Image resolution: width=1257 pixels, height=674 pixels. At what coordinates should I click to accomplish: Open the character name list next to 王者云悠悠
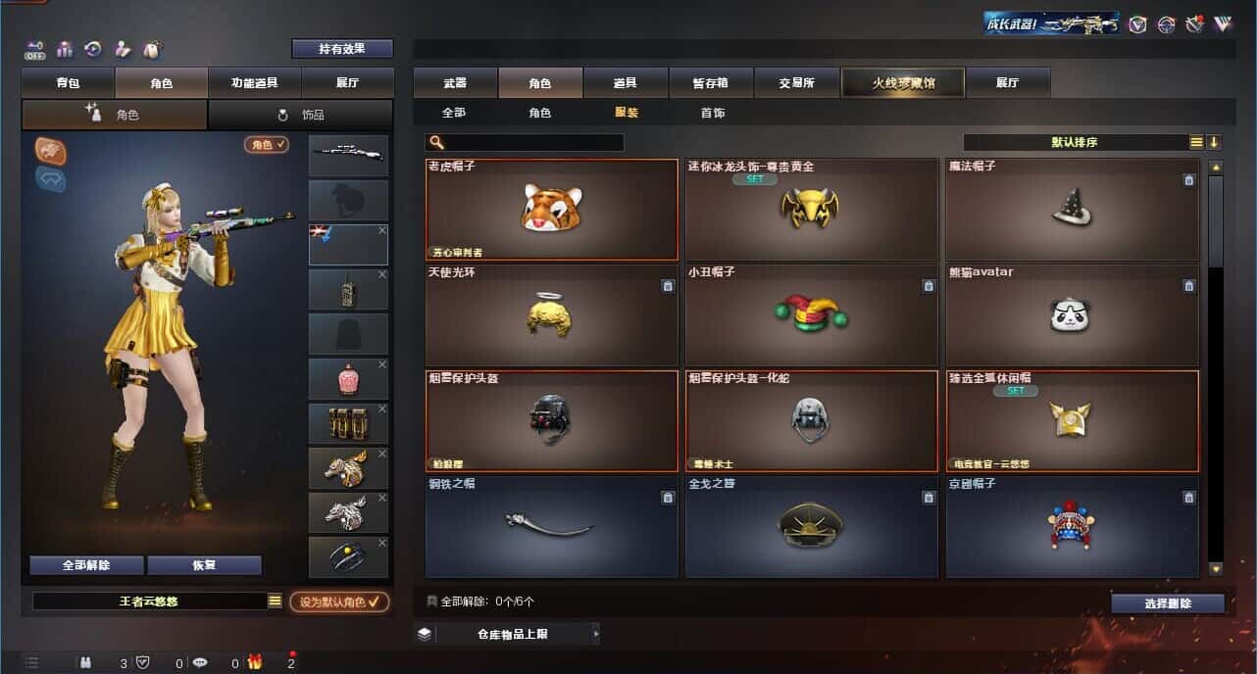point(276,602)
